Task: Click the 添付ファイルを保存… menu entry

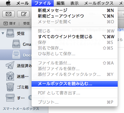Action: click(x=74, y=69)
